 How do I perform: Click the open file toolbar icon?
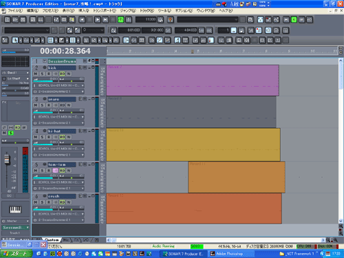tap(15, 20)
